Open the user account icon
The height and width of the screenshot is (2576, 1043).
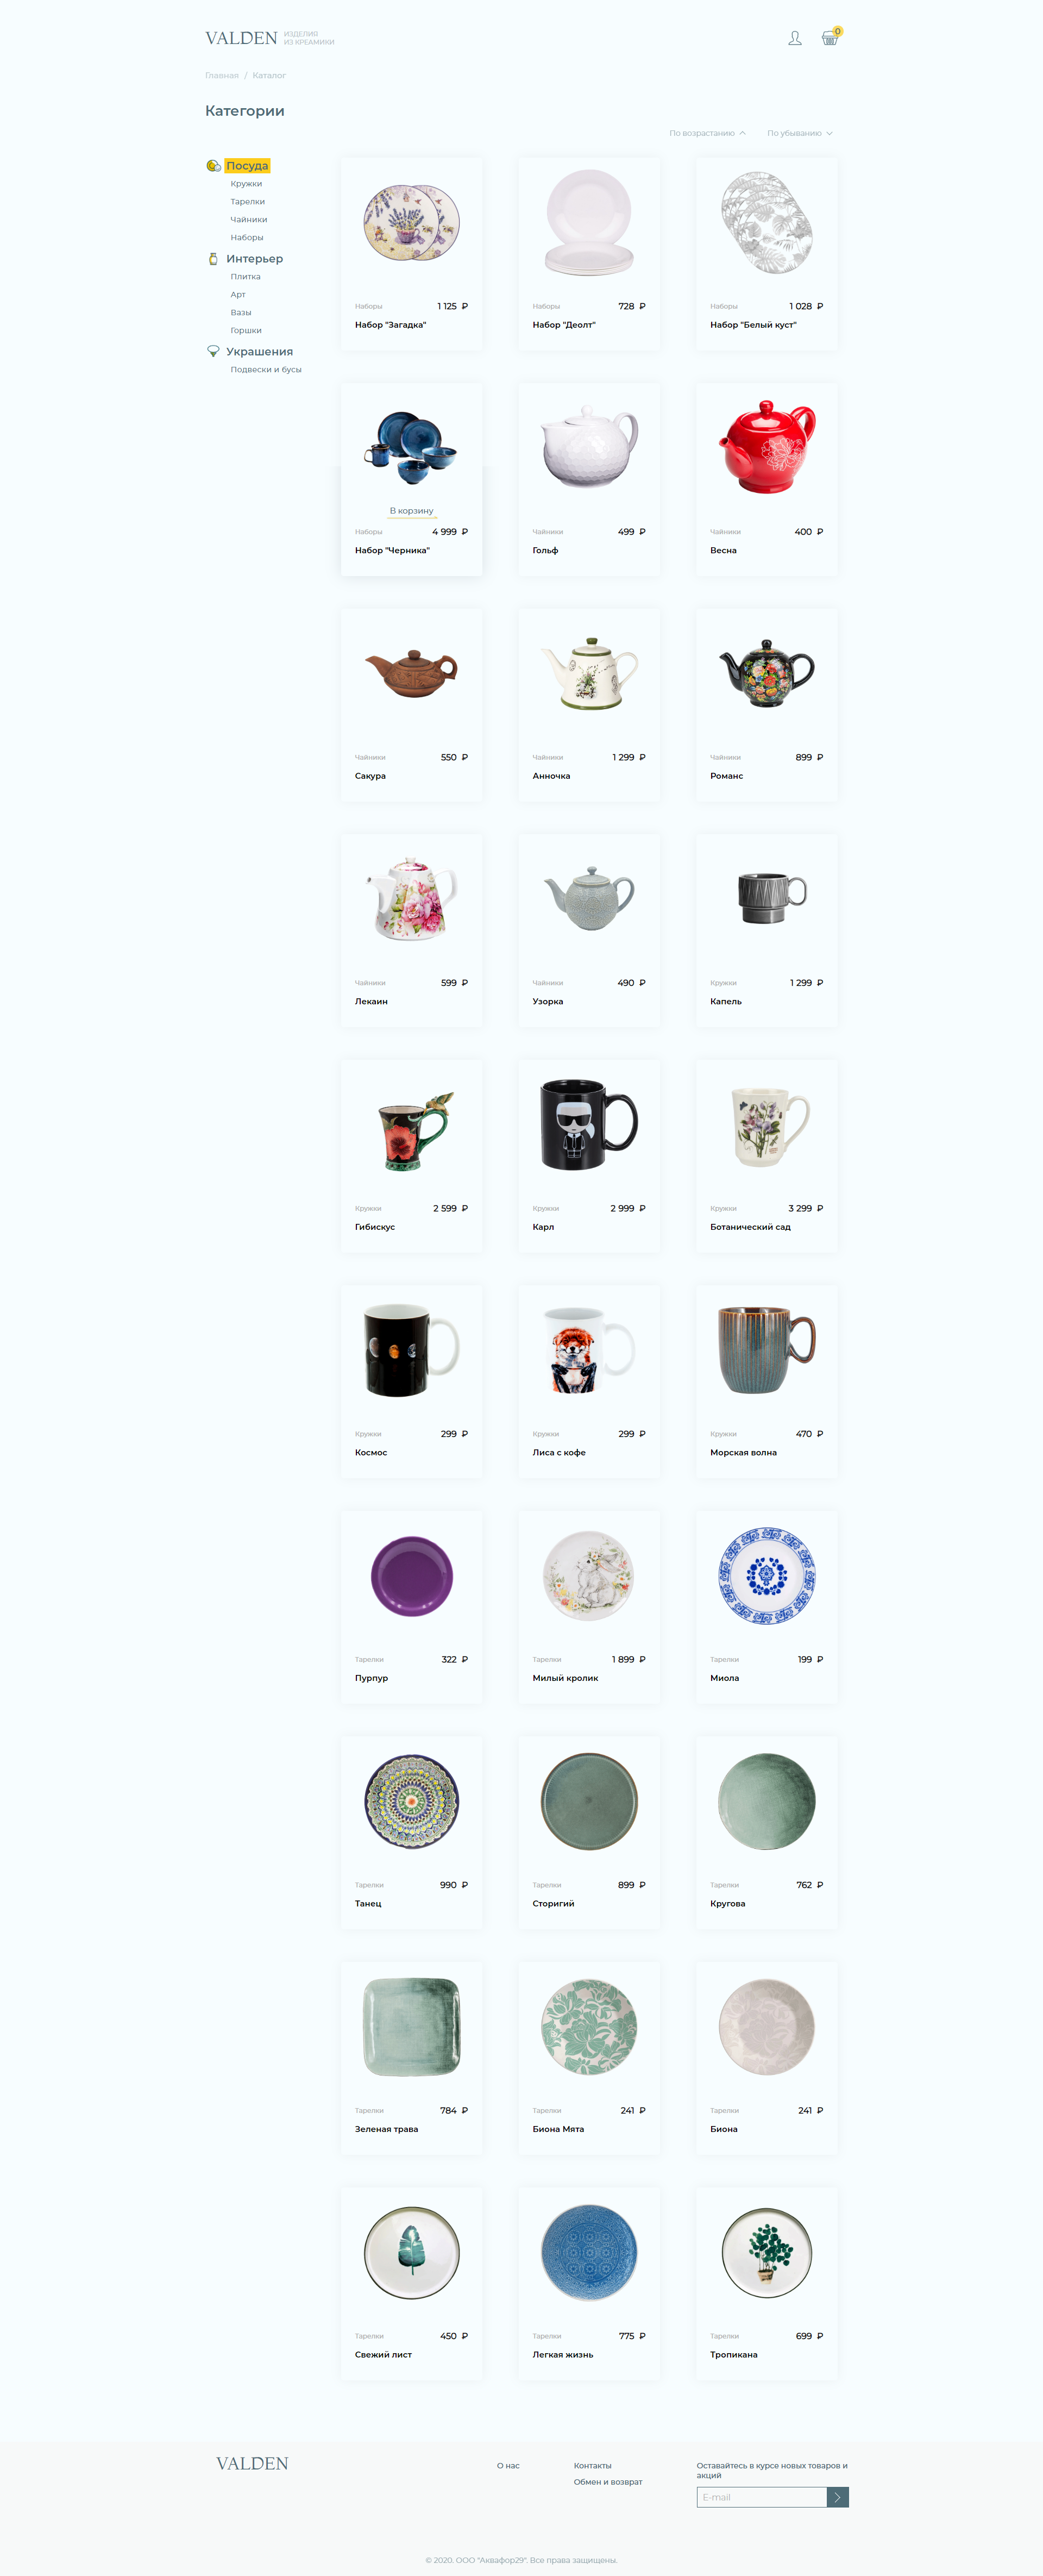click(795, 38)
